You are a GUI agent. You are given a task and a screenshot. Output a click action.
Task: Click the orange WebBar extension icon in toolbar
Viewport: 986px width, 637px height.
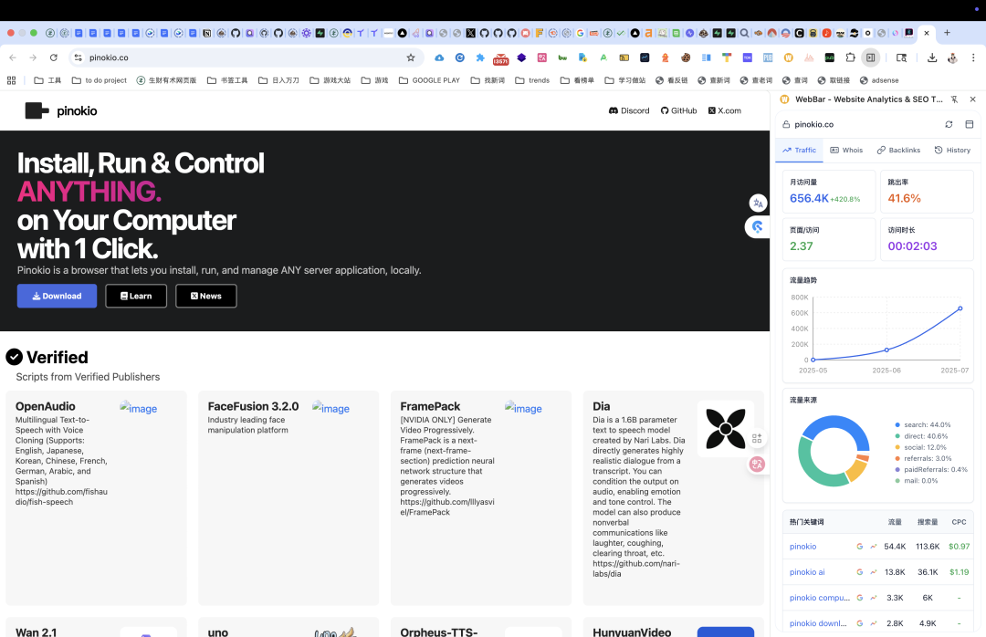click(788, 57)
